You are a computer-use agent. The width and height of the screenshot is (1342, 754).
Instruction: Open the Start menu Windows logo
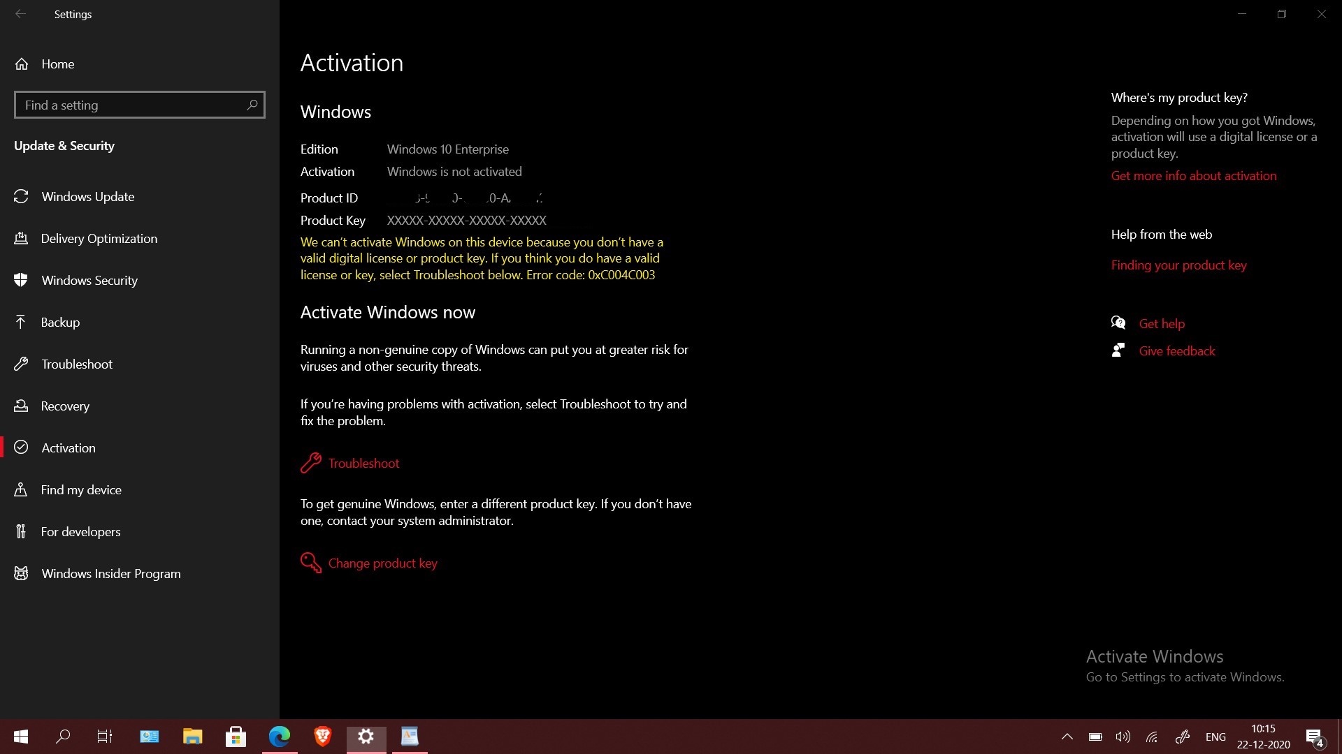click(21, 736)
